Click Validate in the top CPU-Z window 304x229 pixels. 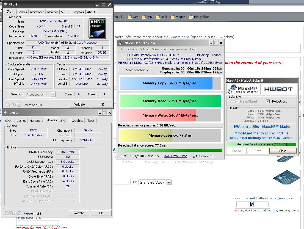pyautogui.click(x=79, y=104)
